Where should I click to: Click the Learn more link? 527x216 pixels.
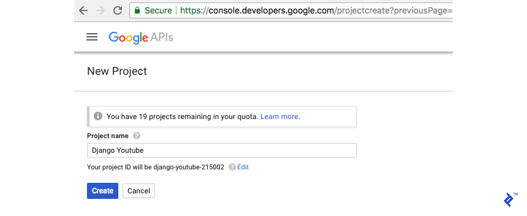pyautogui.click(x=279, y=116)
